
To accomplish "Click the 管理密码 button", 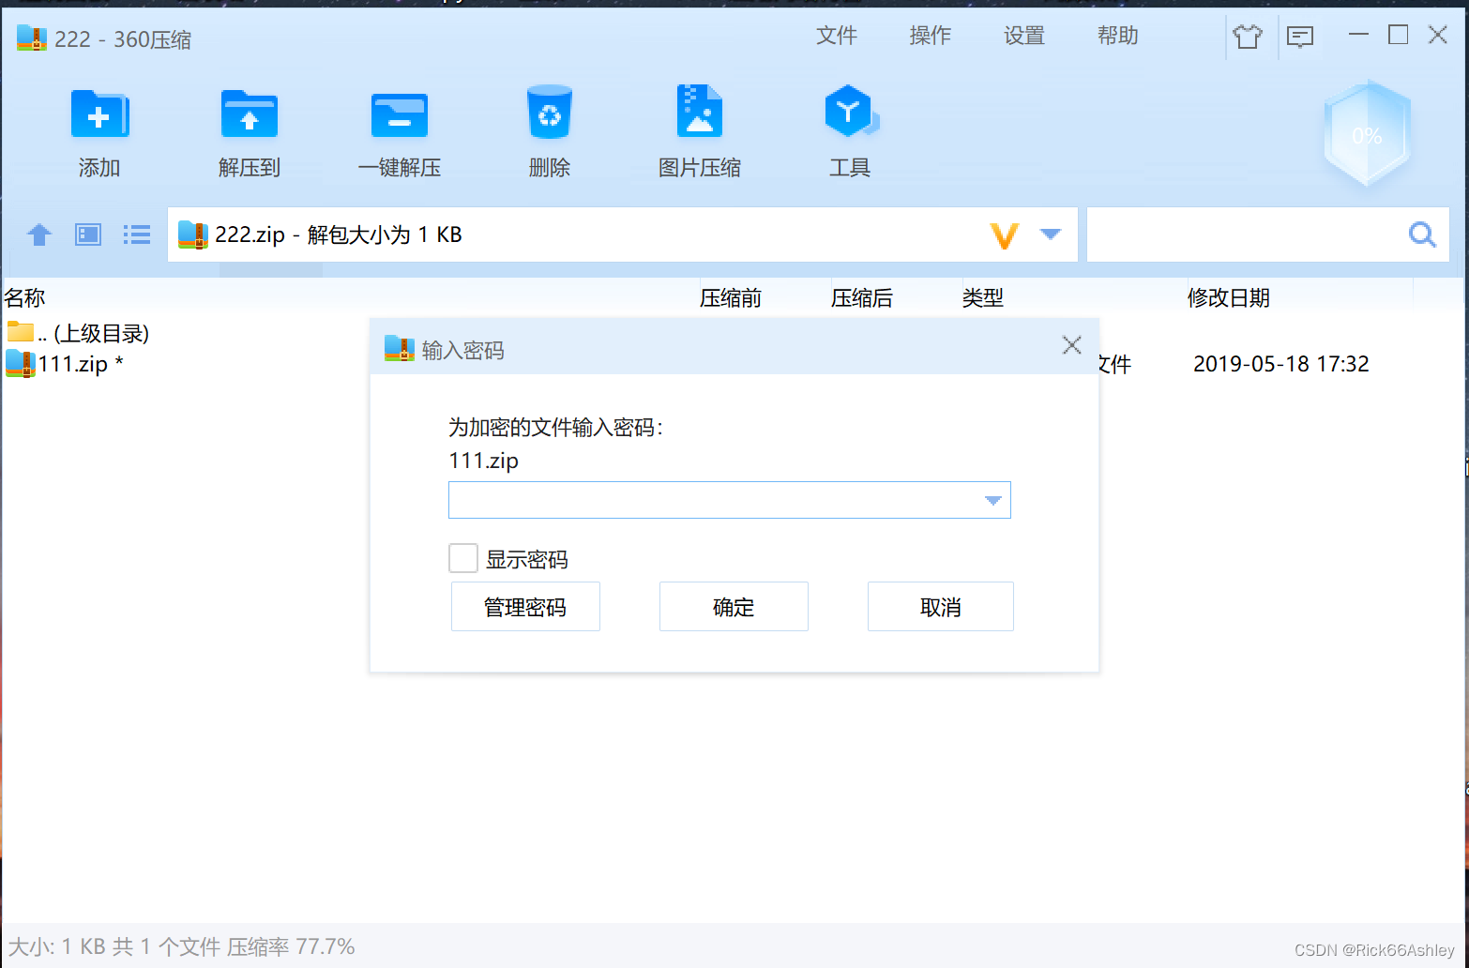I will coord(525,606).
